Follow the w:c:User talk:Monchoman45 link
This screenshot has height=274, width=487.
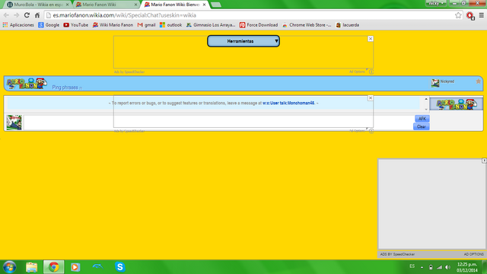(288, 103)
